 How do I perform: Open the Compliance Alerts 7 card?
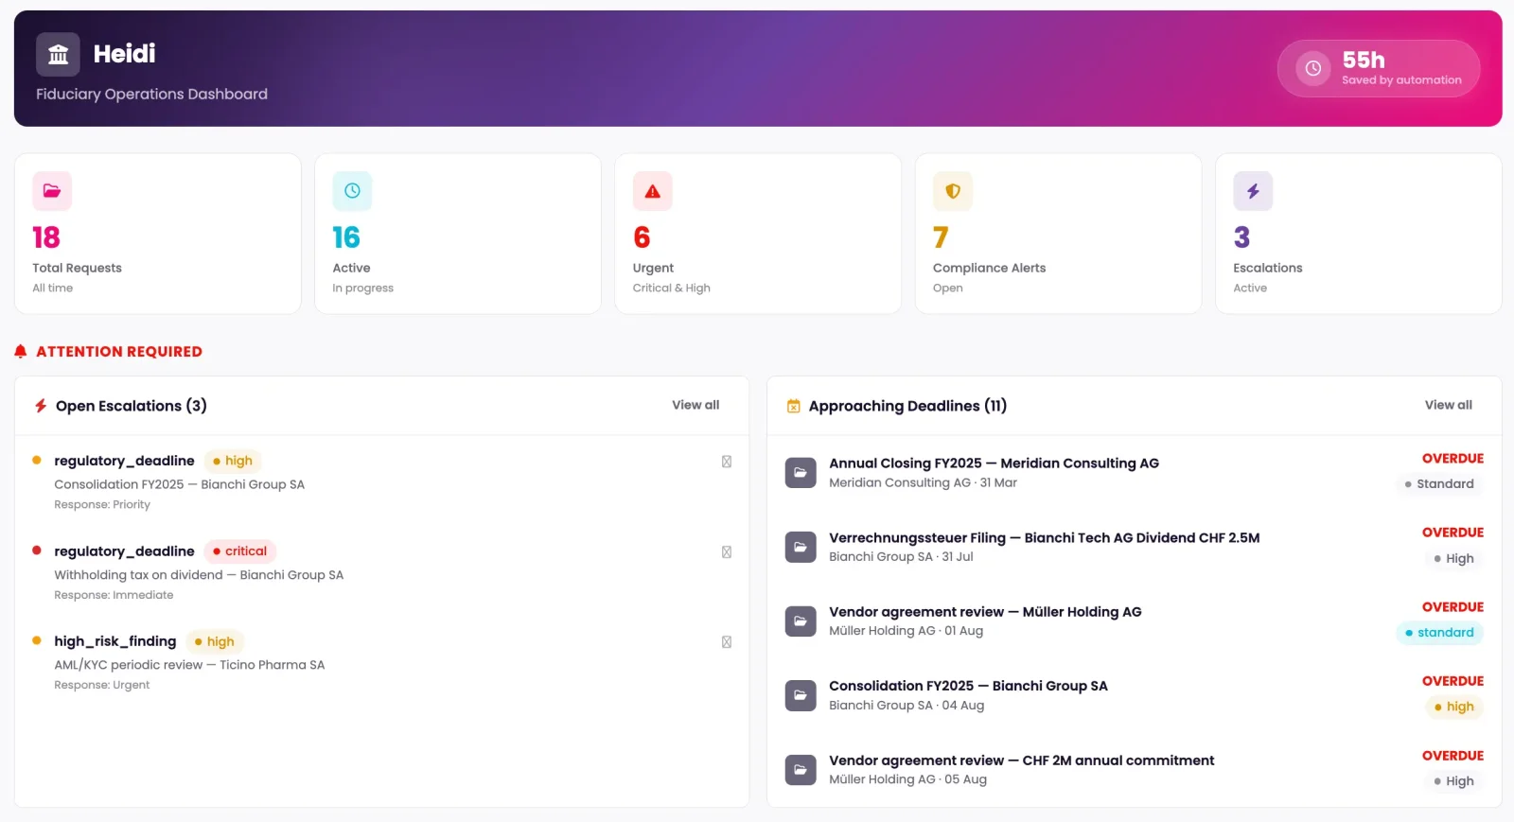coord(1058,234)
